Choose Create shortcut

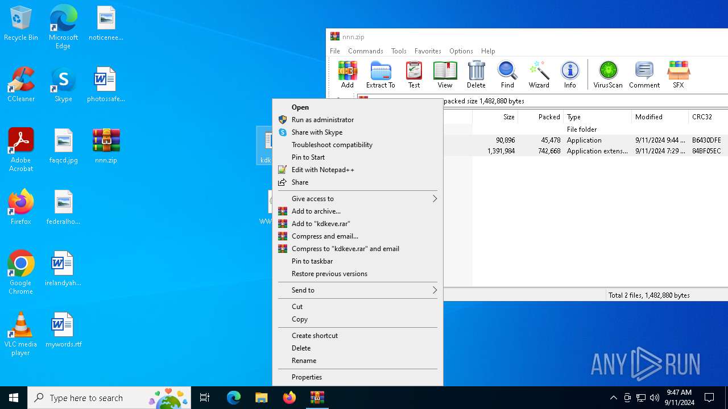tap(358, 336)
